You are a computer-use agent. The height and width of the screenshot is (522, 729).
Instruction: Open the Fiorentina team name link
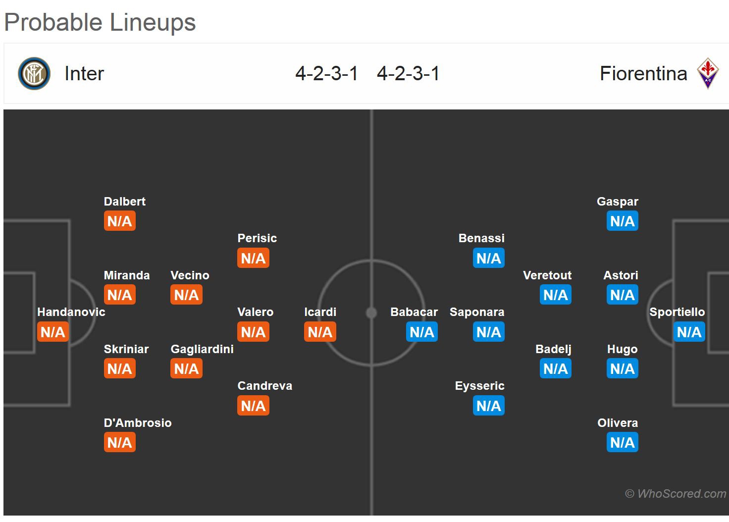coord(643,74)
